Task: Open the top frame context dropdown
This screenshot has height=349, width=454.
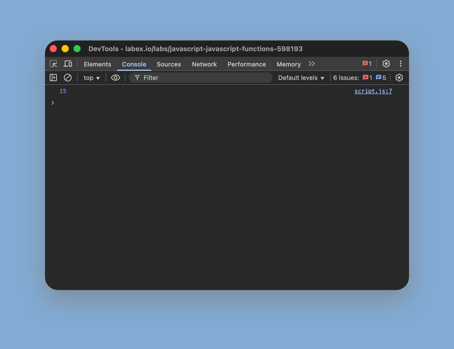Action: 92,78
